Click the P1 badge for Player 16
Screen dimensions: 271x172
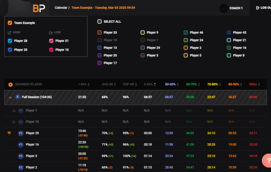point(21,144)
